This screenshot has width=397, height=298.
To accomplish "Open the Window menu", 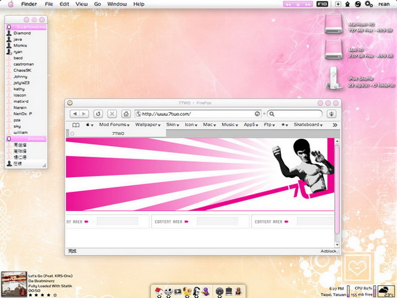I will [117, 4].
